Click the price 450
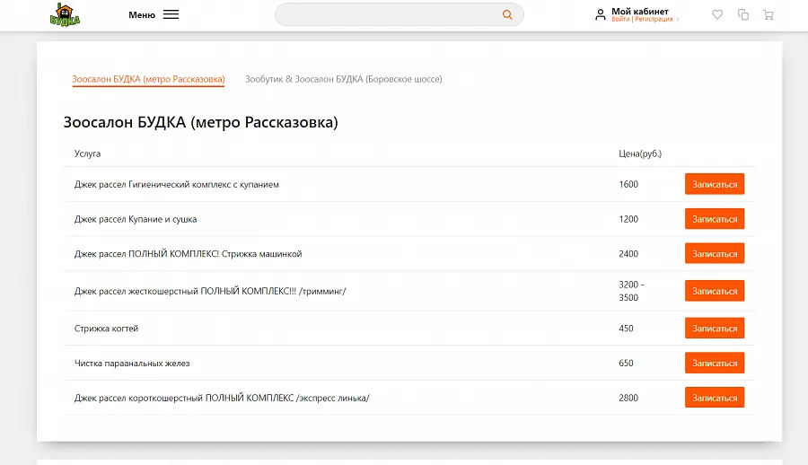Image resolution: width=808 pixels, height=465 pixels. tap(626, 329)
